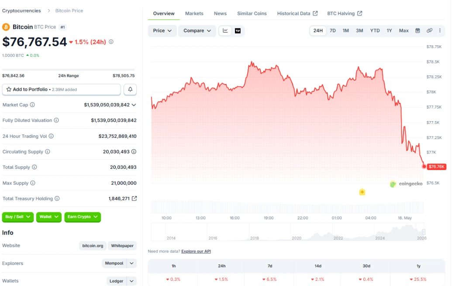The height and width of the screenshot is (286, 452).
Task: Open the Whitepaper link
Action: 122,246
